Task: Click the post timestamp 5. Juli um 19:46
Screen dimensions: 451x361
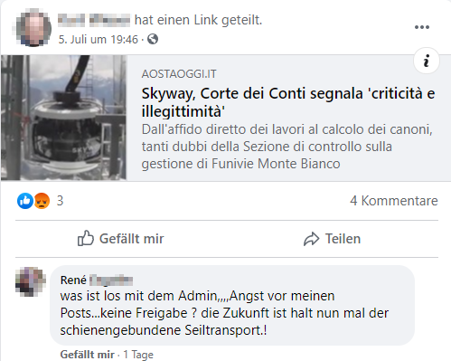Action: [99, 40]
